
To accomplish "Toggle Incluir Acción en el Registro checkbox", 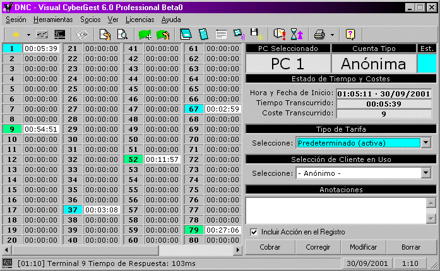I will point(254,232).
